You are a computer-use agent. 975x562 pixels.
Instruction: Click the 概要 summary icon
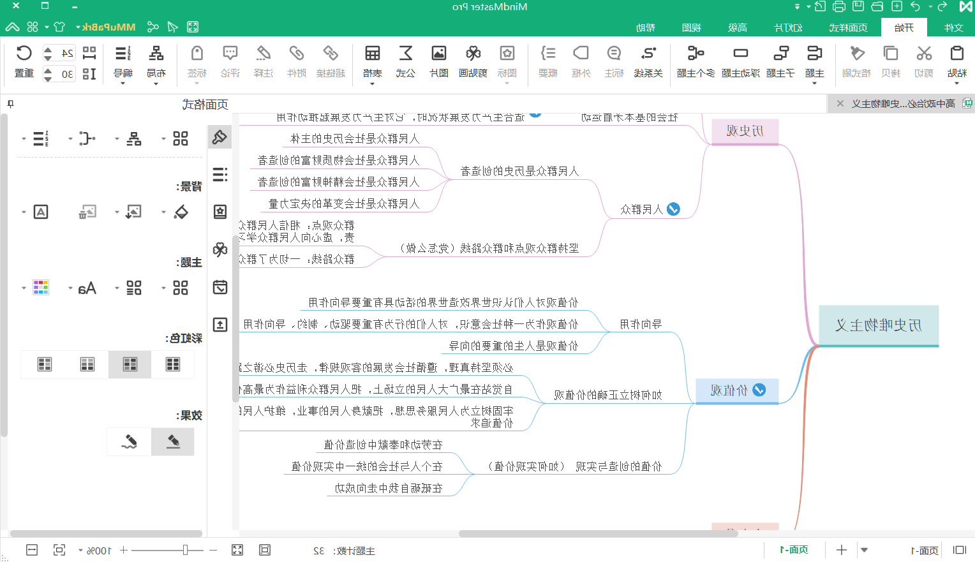(548, 54)
